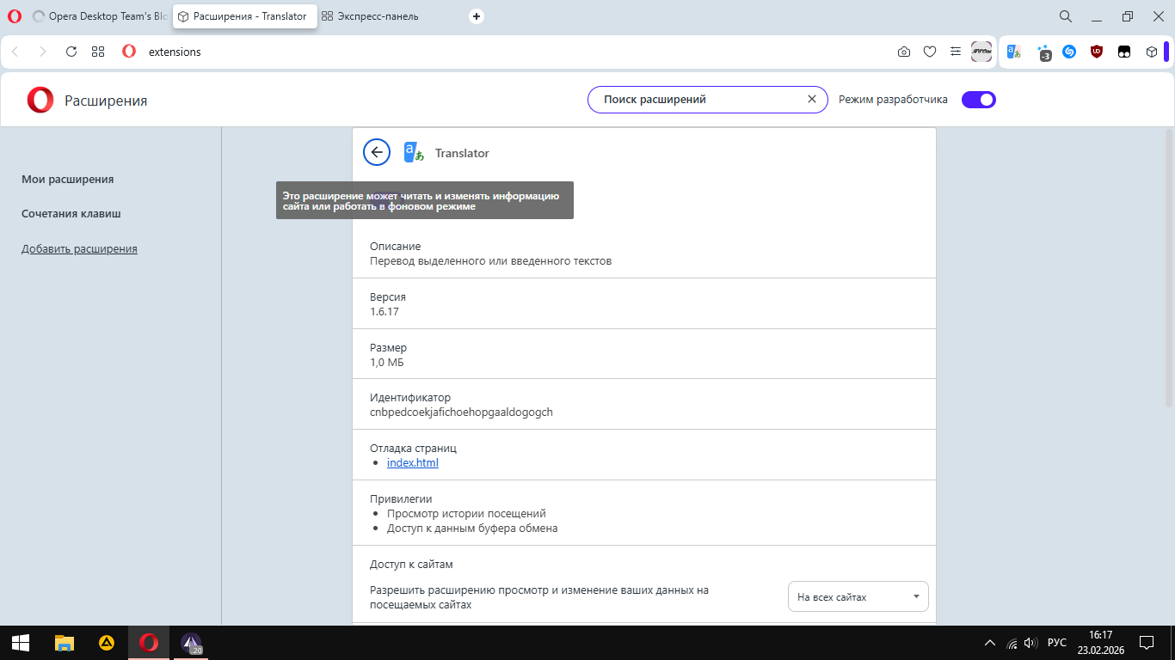Reload the page with refresh icon

coord(71,52)
